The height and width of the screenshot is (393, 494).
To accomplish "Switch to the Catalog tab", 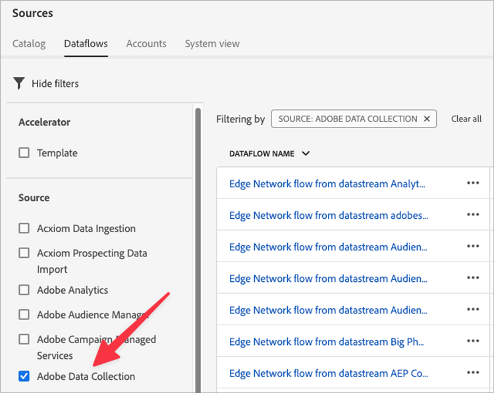I will point(29,43).
